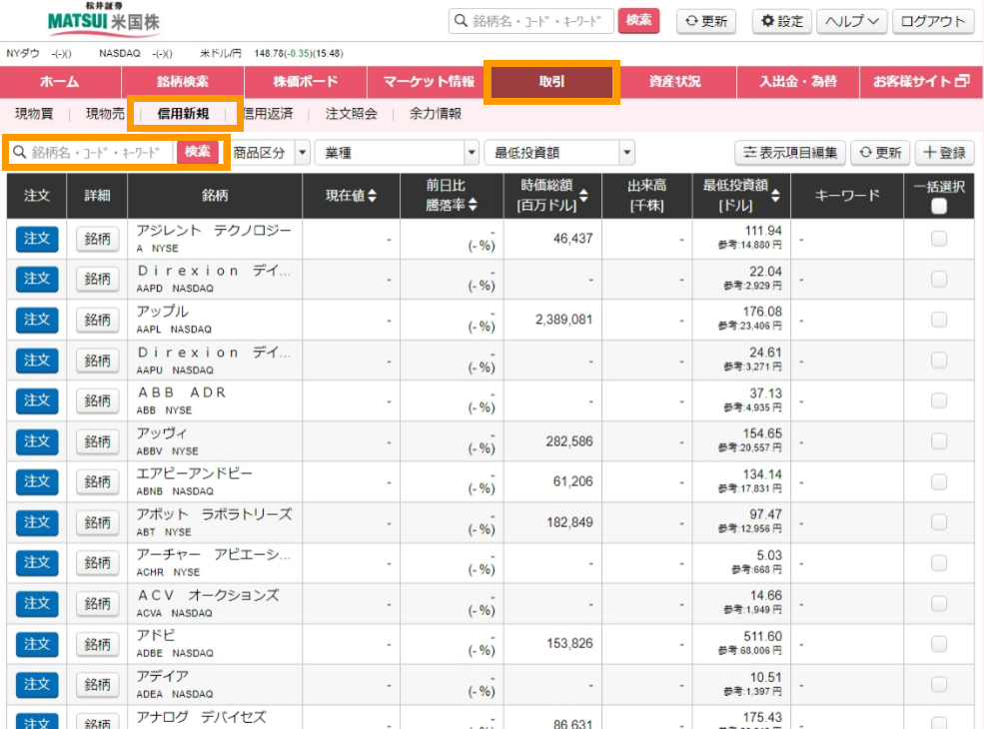
Task: Open the ホーム tab
Action: 60,82
